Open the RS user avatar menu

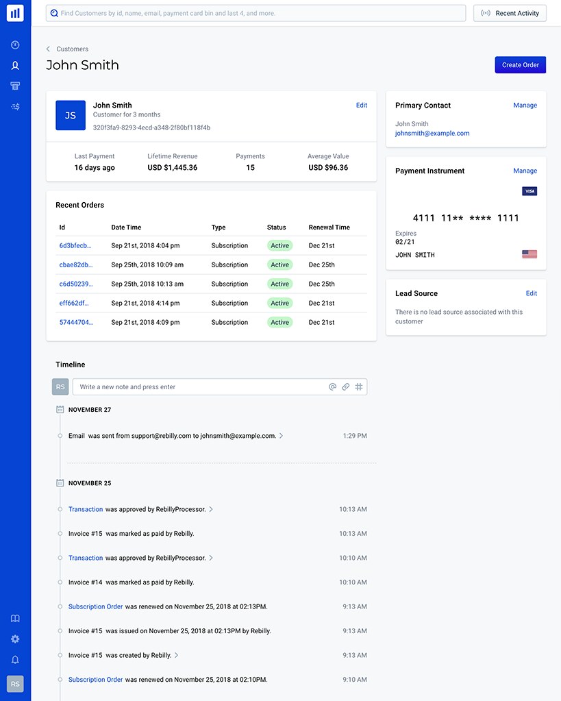click(15, 683)
